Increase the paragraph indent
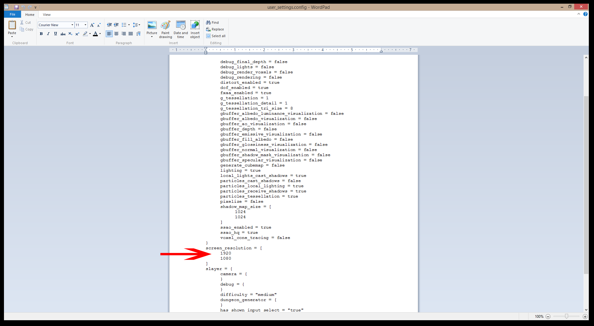594x326 pixels. click(116, 25)
